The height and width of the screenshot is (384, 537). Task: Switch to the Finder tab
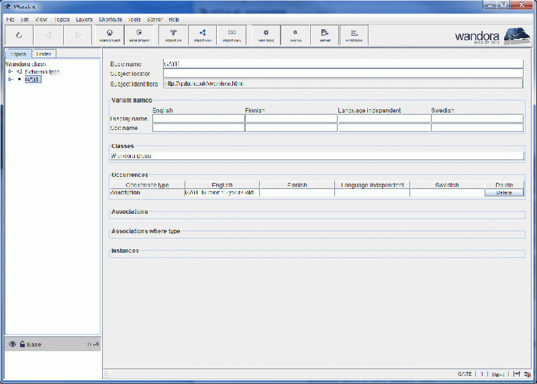[x=44, y=54]
